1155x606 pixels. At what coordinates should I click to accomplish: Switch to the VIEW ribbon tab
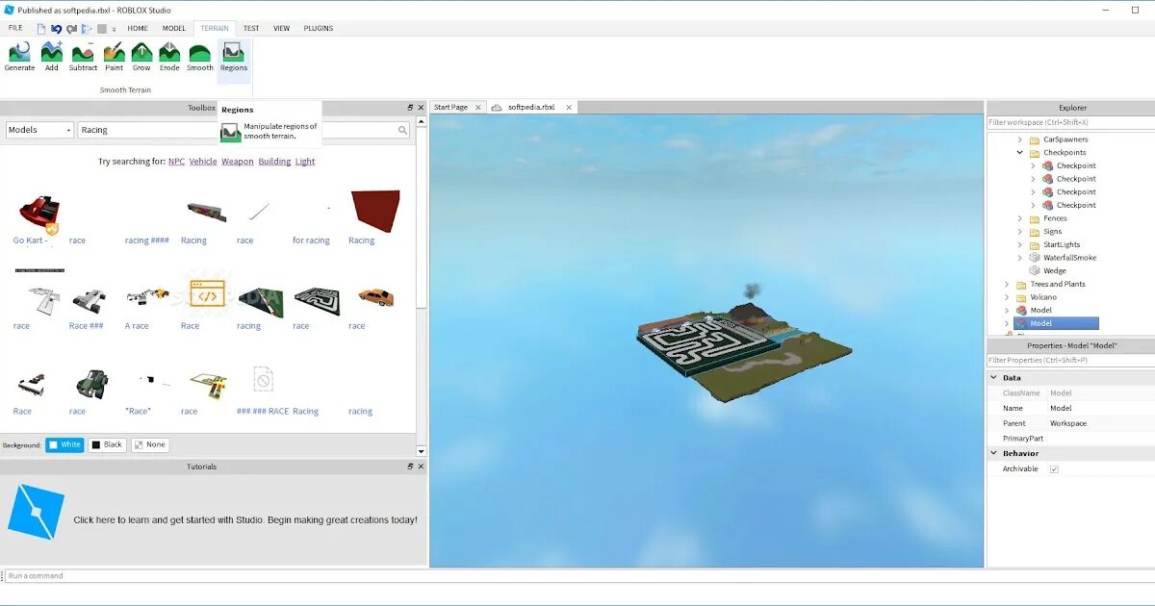pos(281,28)
